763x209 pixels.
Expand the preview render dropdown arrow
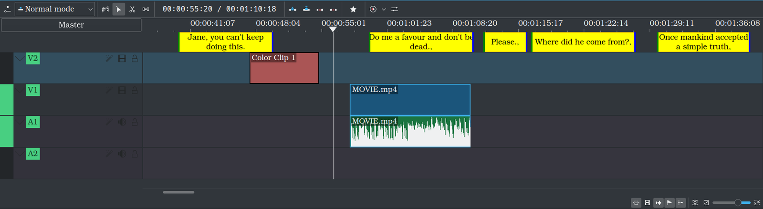pos(384,9)
